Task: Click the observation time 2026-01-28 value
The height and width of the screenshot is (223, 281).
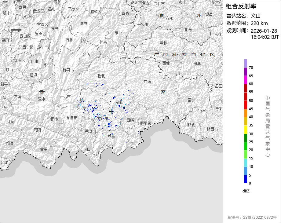Action: (264, 31)
